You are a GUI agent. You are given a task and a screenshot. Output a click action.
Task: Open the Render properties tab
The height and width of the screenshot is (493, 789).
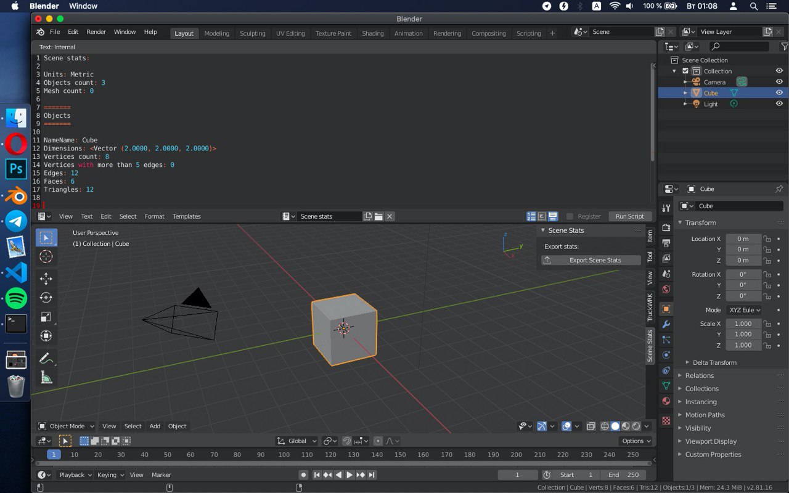[x=666, y=227]
